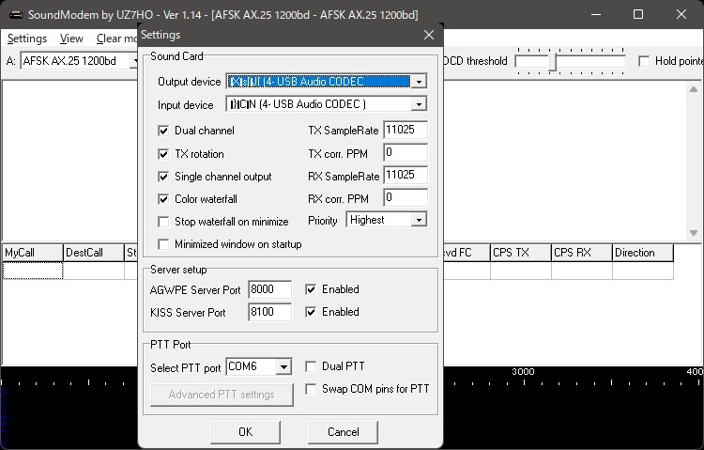Click the AGWPE Server Port field
Viewport: 704px width, 450px height.
(269, 289)
